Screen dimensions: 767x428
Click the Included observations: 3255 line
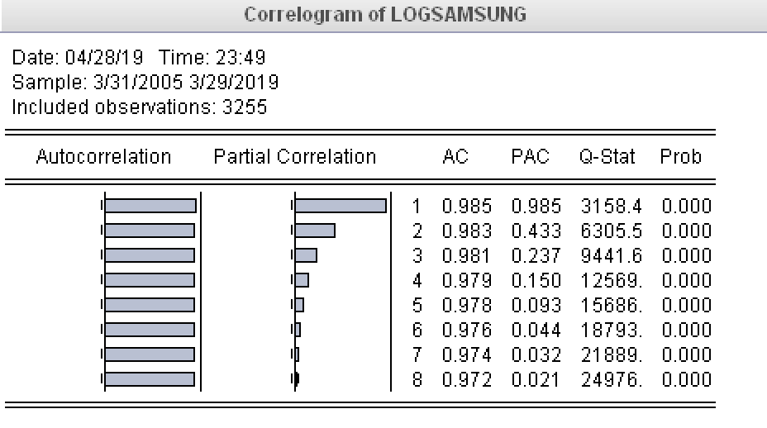139,107
